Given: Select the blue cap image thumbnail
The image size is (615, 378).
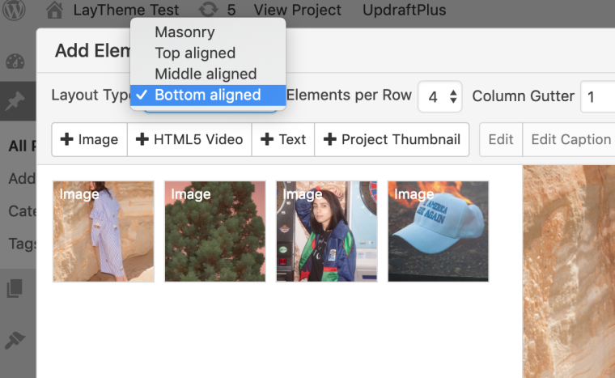Looking at the screenshot, I should coord(438,231).
